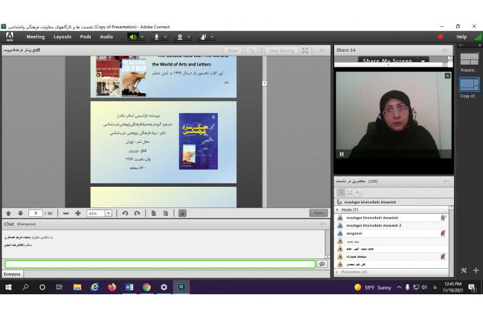The width and height of the screenshot is (483, 317).
Task: Click the red recording indicator
Action: click(x=440, y=37)
